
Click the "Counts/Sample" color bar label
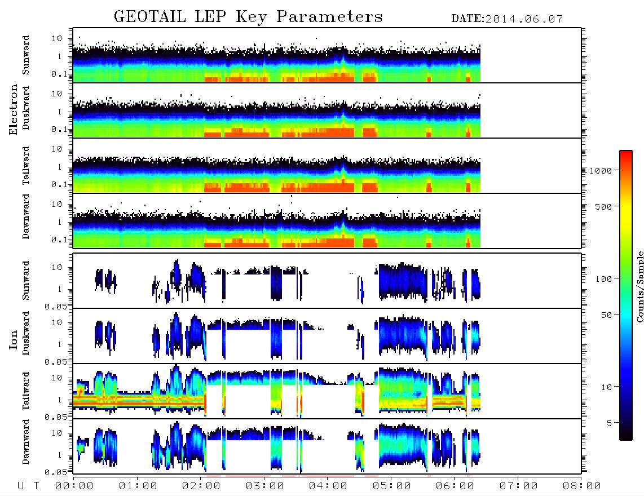[639, 286]
